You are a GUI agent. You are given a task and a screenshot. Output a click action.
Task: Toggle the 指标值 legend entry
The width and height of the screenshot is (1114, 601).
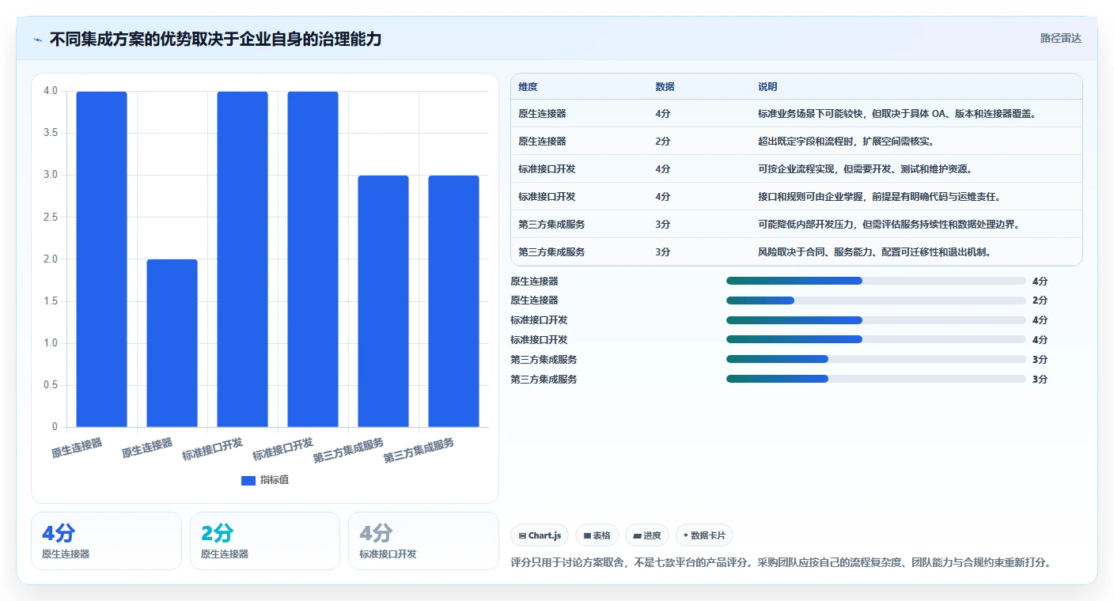point(265,480)
